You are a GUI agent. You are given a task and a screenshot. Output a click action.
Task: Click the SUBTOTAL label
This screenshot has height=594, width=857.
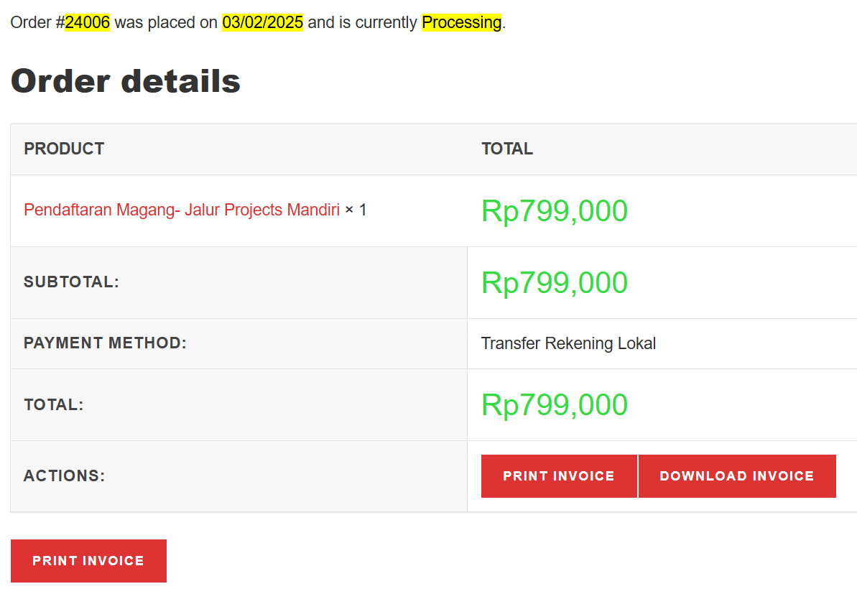pyautogui.click(x=71, y=282)
